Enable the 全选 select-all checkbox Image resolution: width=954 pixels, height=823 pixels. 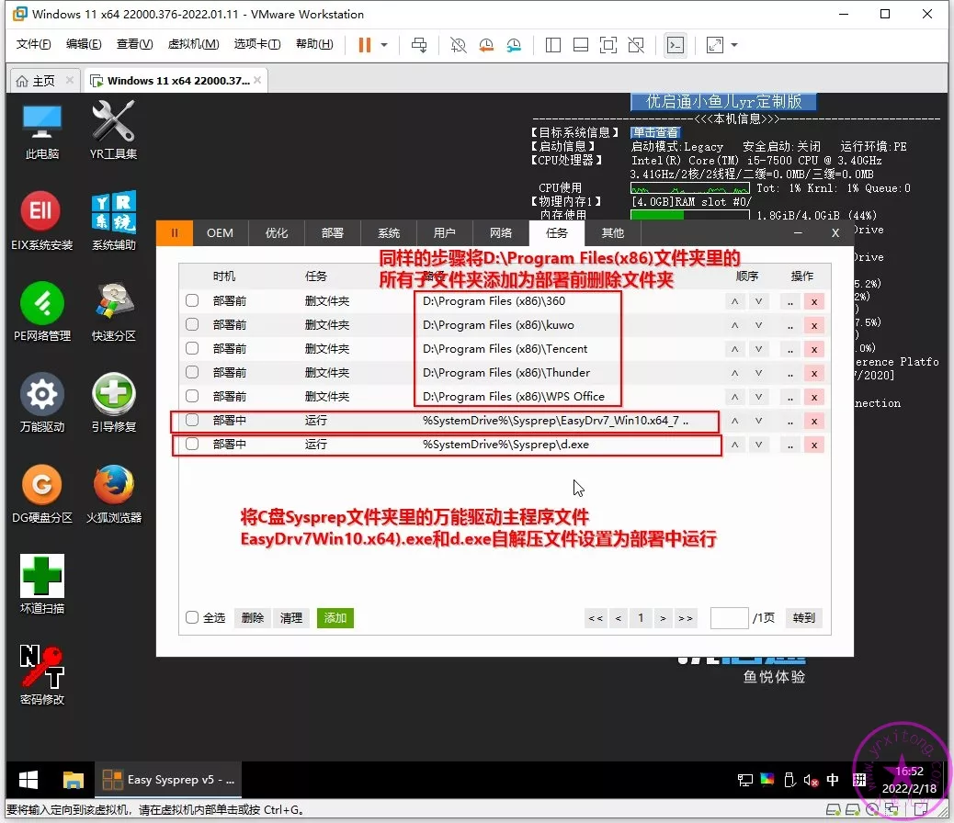pyautogui.click(x=192, y=618)
